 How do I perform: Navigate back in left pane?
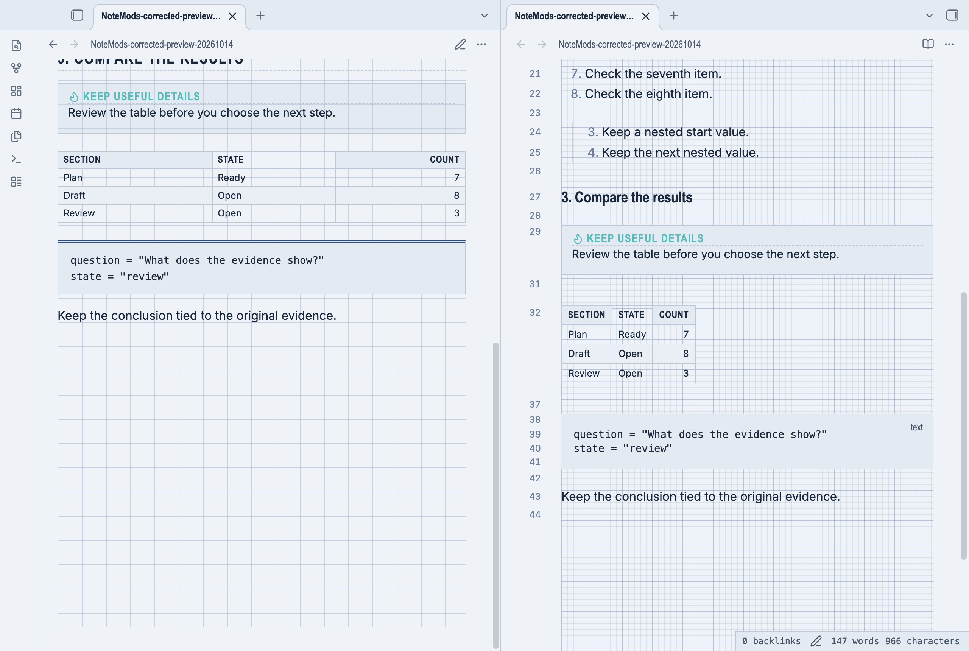[x=53, y=44]
